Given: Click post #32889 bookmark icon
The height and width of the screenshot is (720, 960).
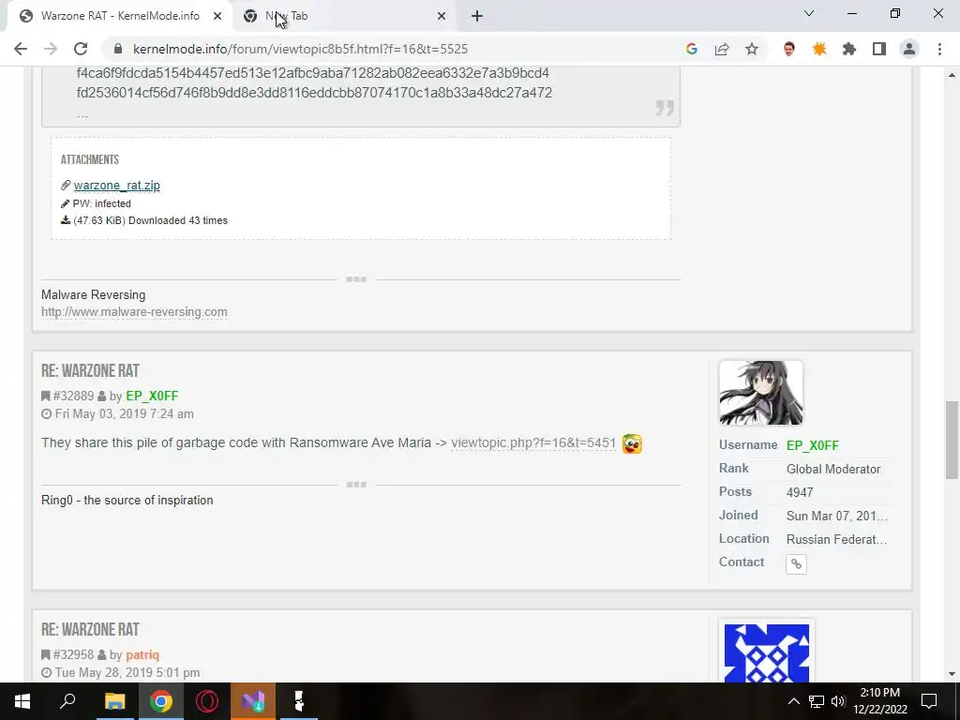Looking at the screenshot, I should [x=45, y=397].
